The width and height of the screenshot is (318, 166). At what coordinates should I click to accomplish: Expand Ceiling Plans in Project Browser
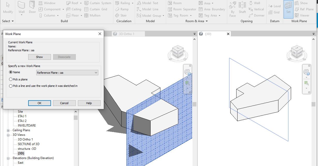pyautogui.click(x=8, y=130)
